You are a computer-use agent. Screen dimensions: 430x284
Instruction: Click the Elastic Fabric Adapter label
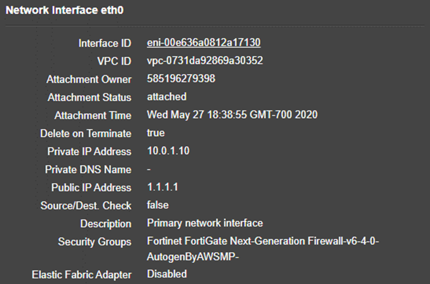[82, 275]
